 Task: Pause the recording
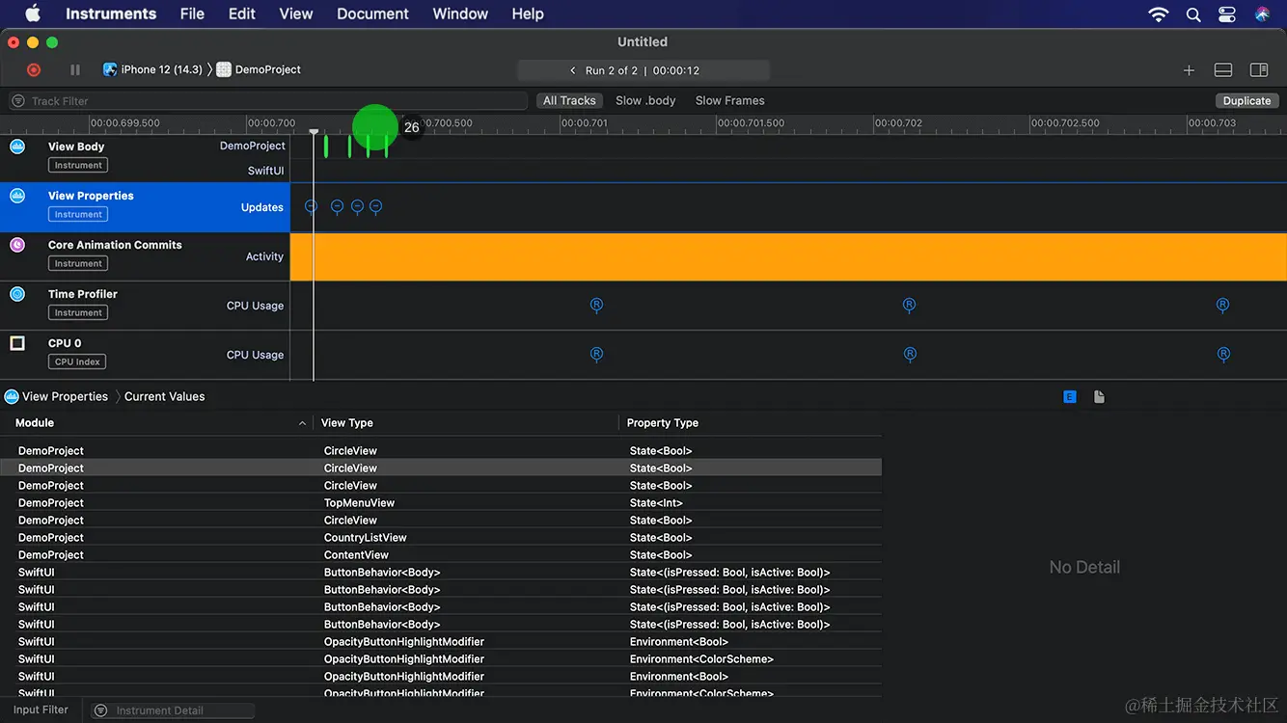(75, 69)
